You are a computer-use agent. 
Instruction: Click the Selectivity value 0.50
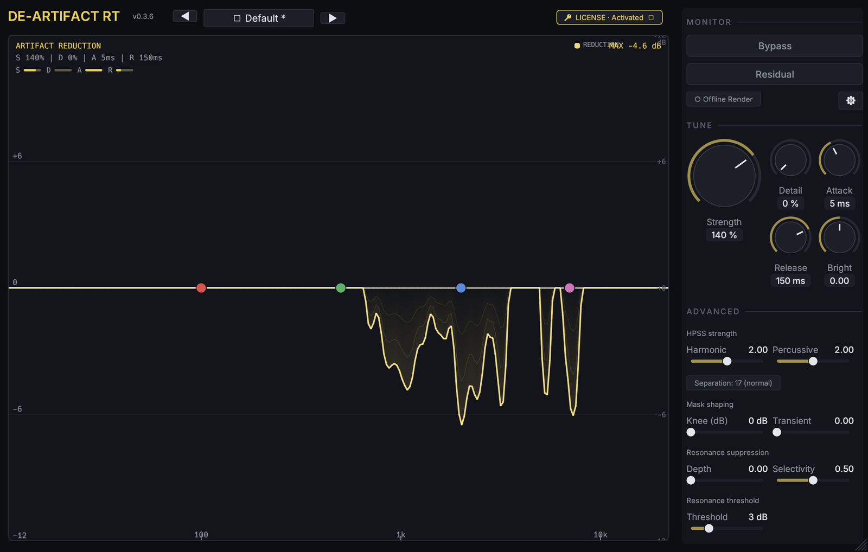(844, 469)
